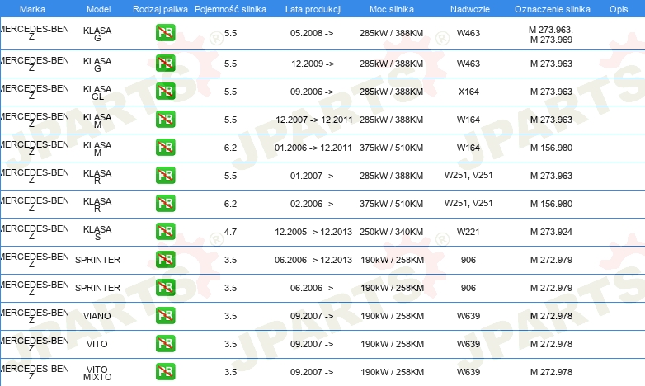This screenshot has width=645, height=386.
Task: Click the 906 body in Sprinter 12.2013 row
Action: (x=468, y=260)
